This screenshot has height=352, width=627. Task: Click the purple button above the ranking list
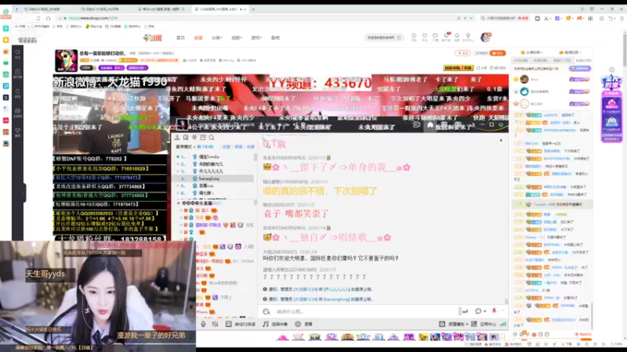tap(580, 69)
